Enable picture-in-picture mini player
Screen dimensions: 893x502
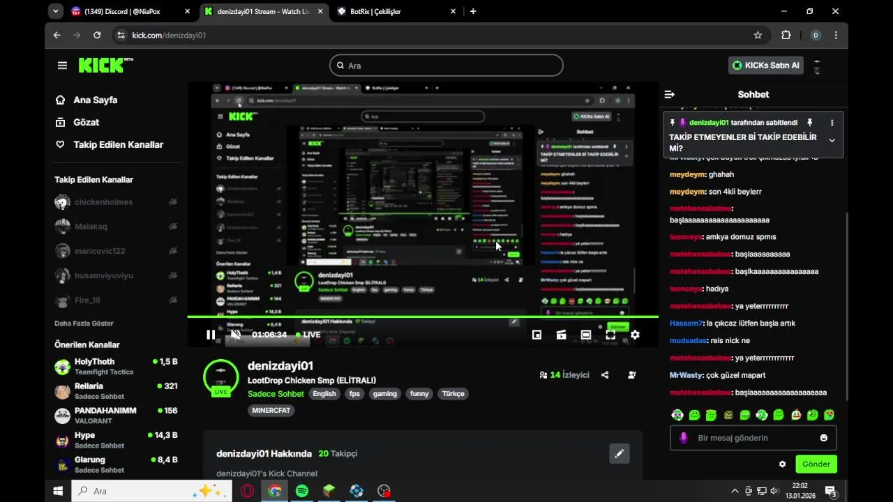[536, 335]
